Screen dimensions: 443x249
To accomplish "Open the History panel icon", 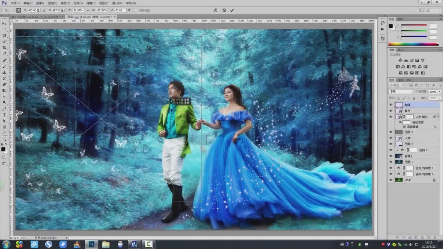I will point(382,22).
